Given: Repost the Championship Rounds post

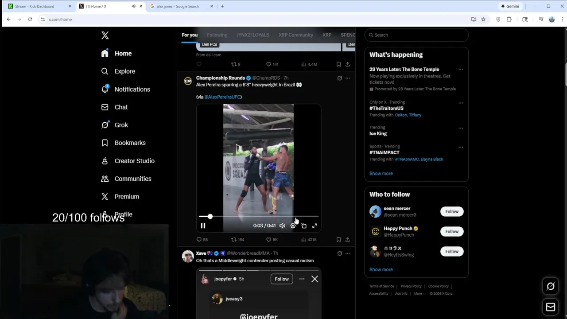Looking at the screenshot, I should (237, 240).
